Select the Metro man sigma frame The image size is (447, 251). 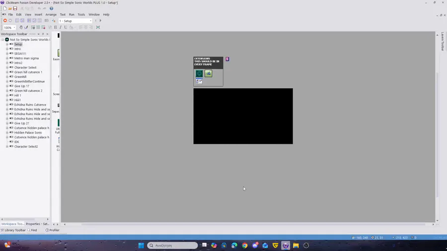pyautogui.click(x=26, y=59)
